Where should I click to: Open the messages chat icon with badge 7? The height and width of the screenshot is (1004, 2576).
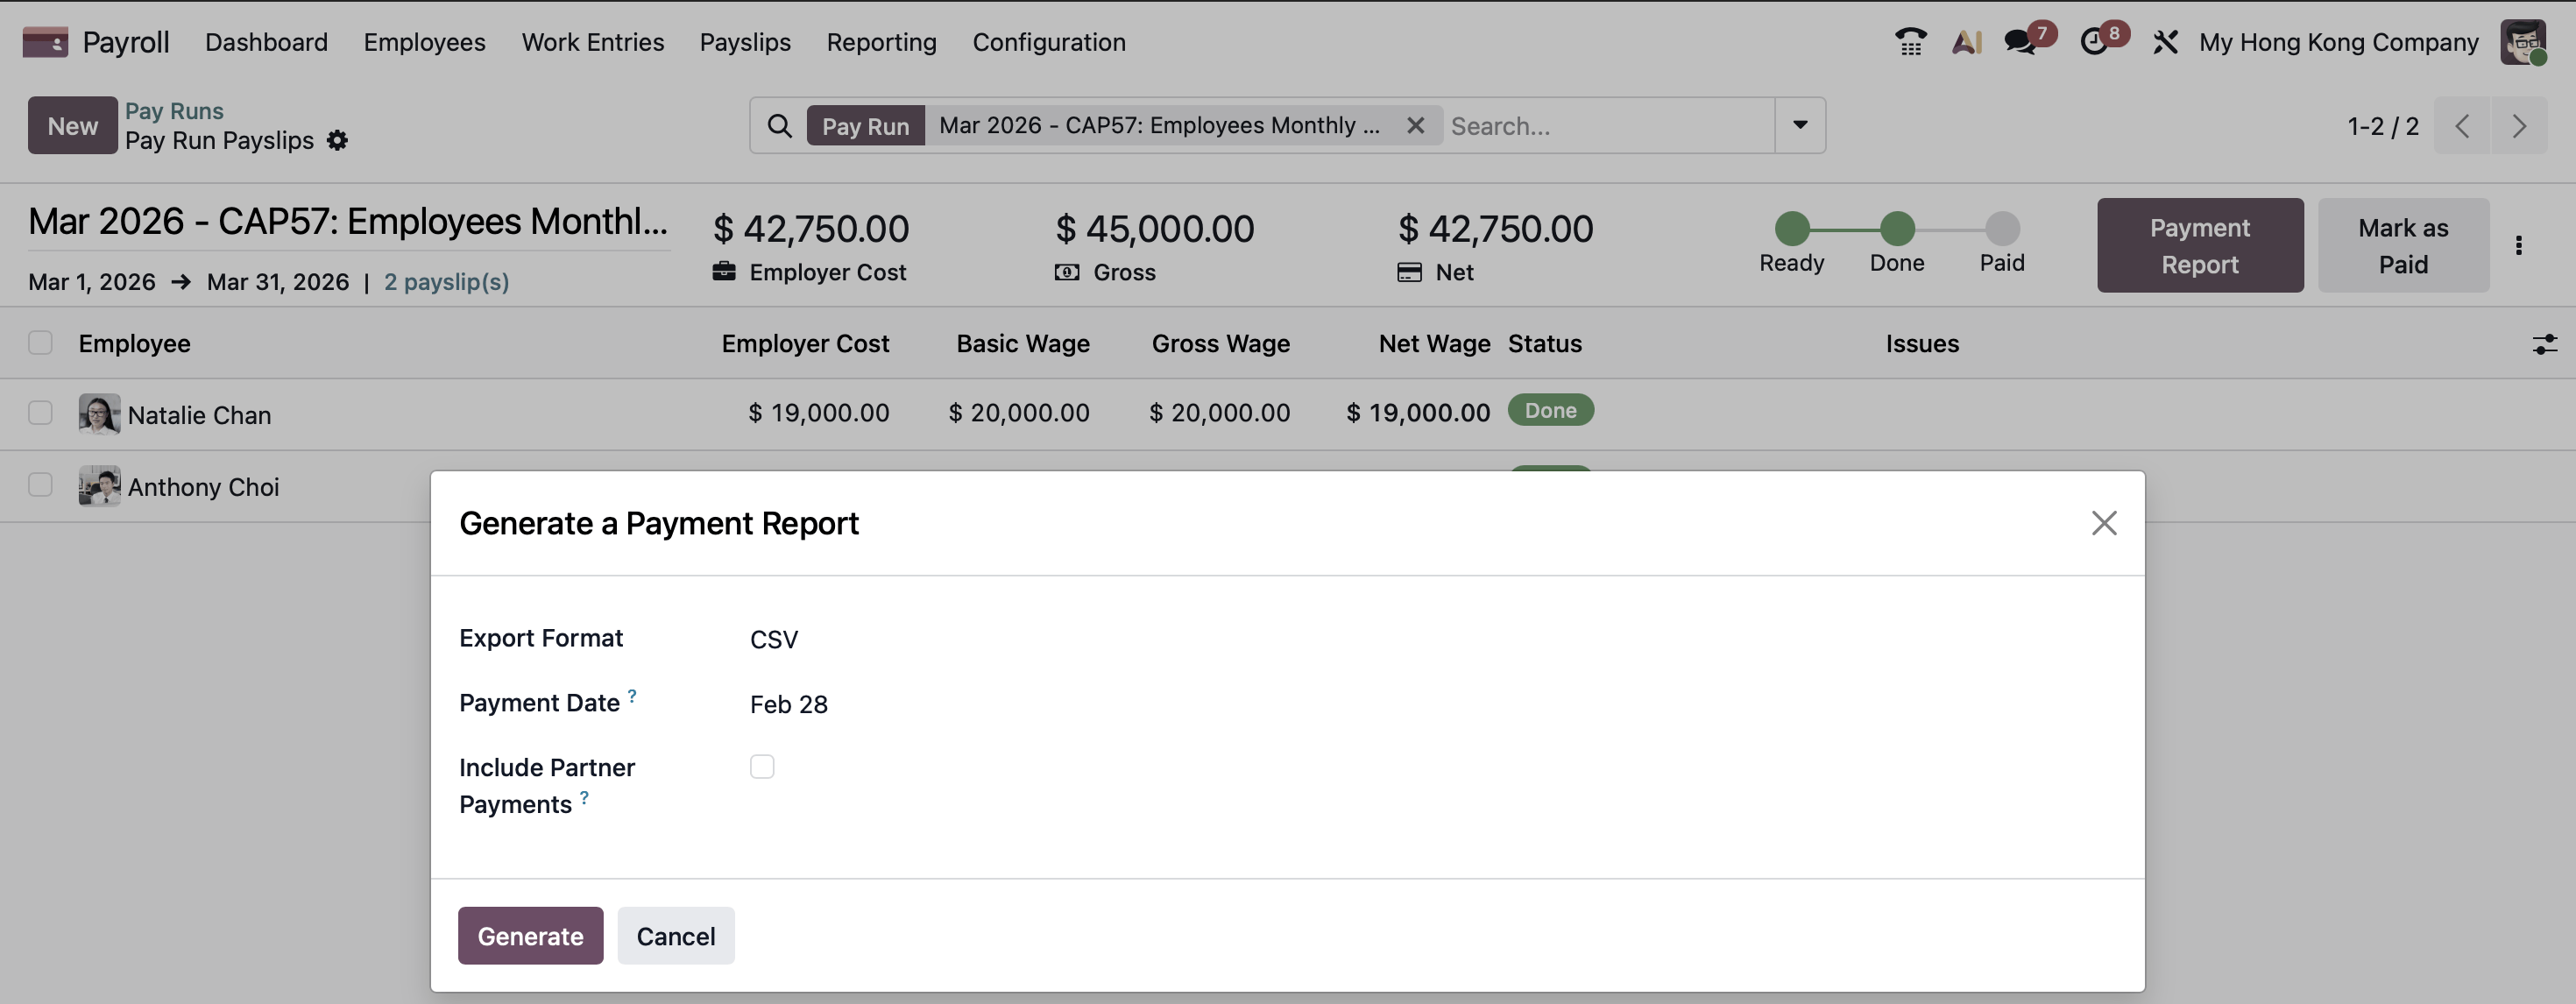(2020, 42)
